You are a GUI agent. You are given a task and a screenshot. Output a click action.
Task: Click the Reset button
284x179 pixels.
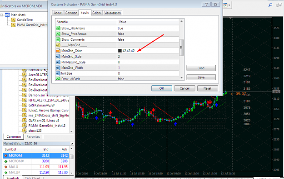click(x=207, y=88)
